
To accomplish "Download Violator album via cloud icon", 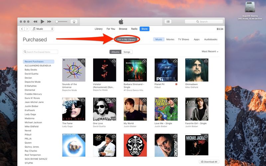I will (114, 61).
